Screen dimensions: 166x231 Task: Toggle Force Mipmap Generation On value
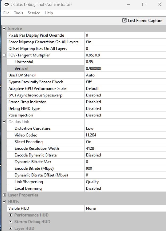(125, 42)
